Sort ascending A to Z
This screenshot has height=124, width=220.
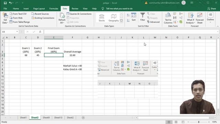tap(128, 15)
